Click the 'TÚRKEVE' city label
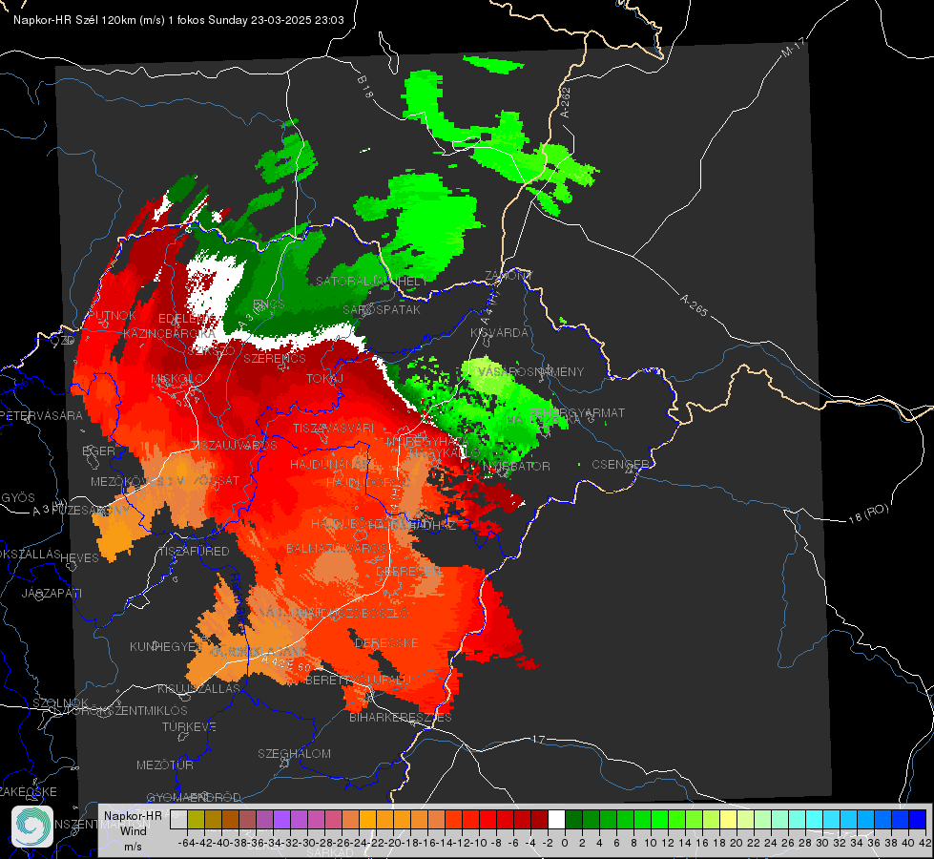 coord(189,727)
